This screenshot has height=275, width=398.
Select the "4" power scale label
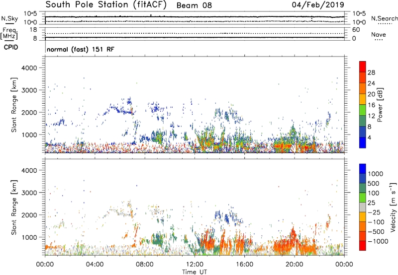370,137
